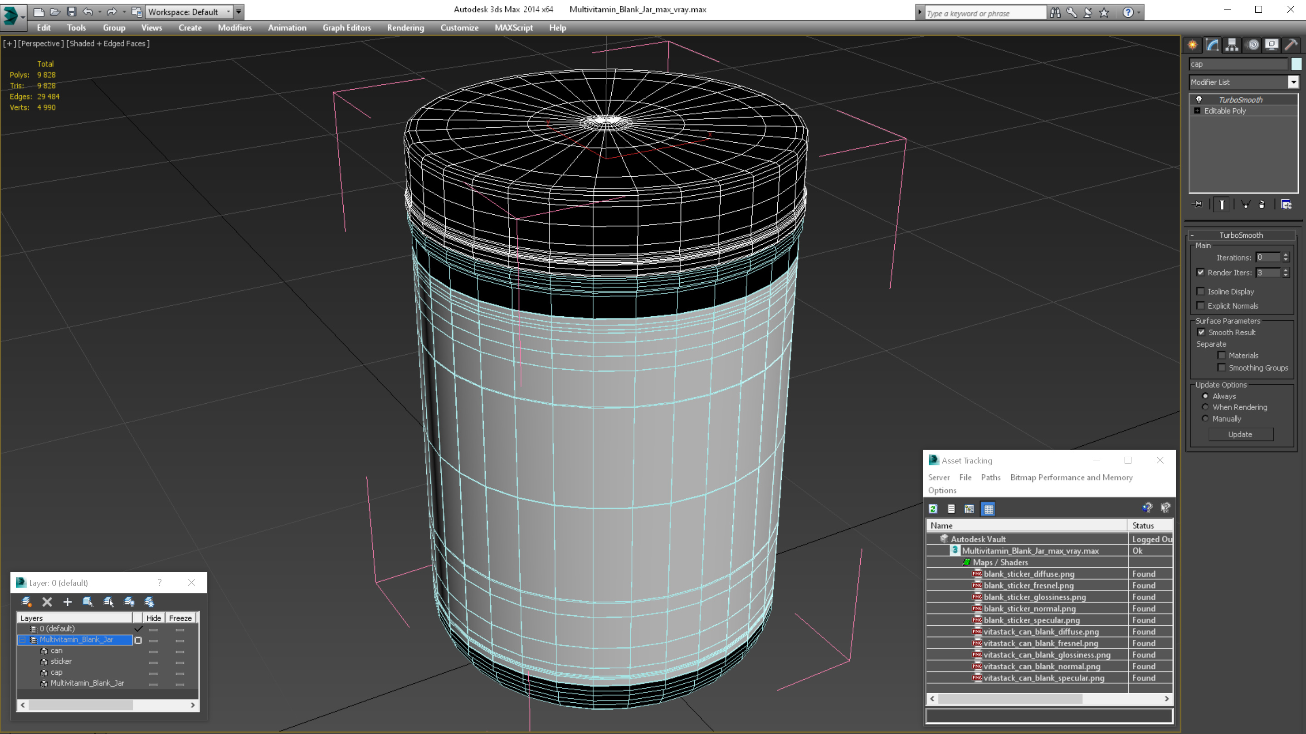Image resolution: width=1306 pixels, height=734 pixels.
Task: Click the Create new layer plus icon
Action: pyautogui.click(x=68, y=602)
